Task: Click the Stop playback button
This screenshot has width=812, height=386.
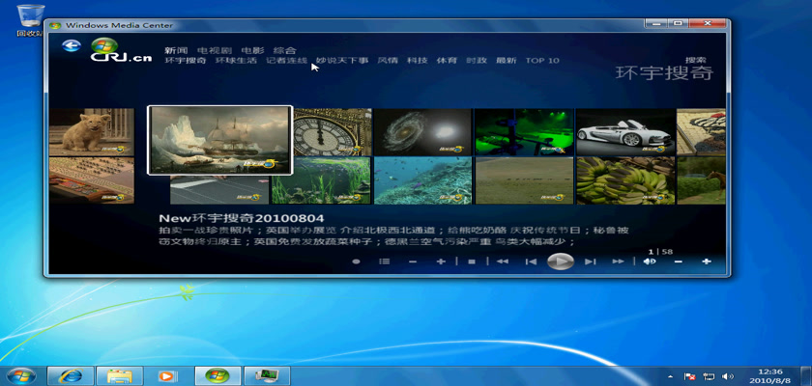Action: [x=472, y=262]
